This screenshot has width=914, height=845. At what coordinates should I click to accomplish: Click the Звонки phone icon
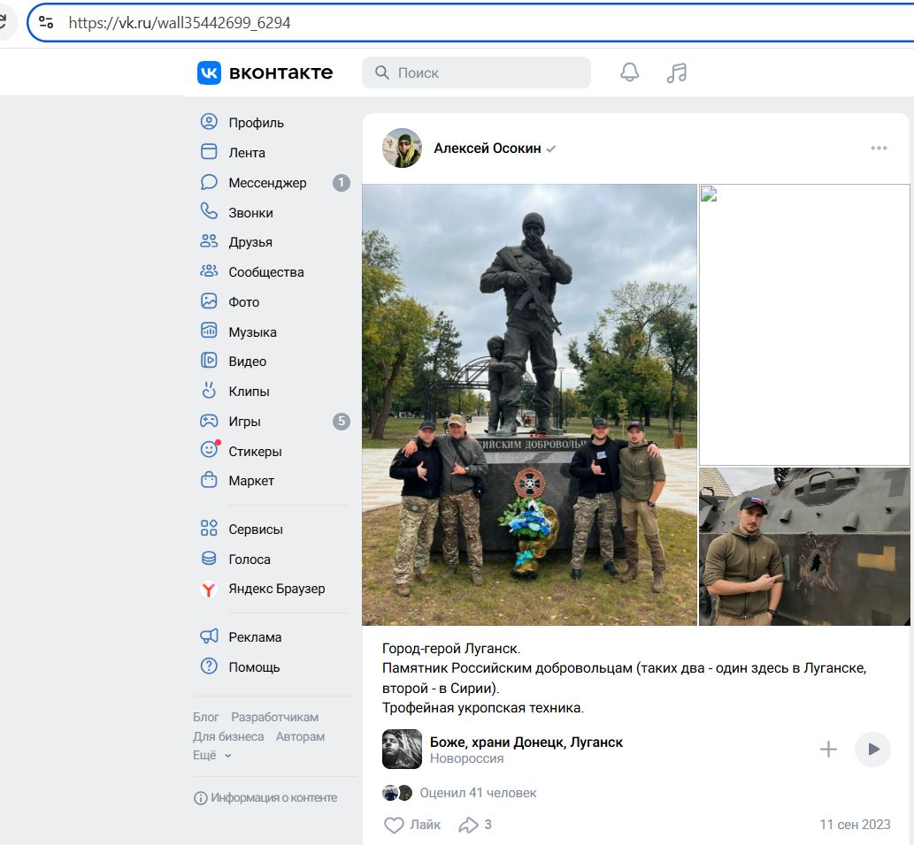pos(209,211)
